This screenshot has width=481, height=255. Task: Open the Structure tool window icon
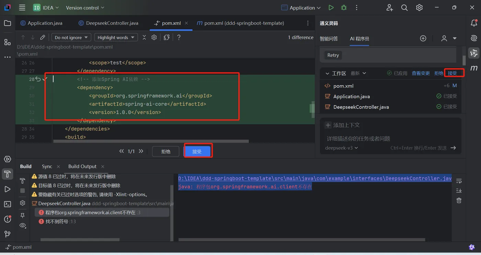(7, 42)
